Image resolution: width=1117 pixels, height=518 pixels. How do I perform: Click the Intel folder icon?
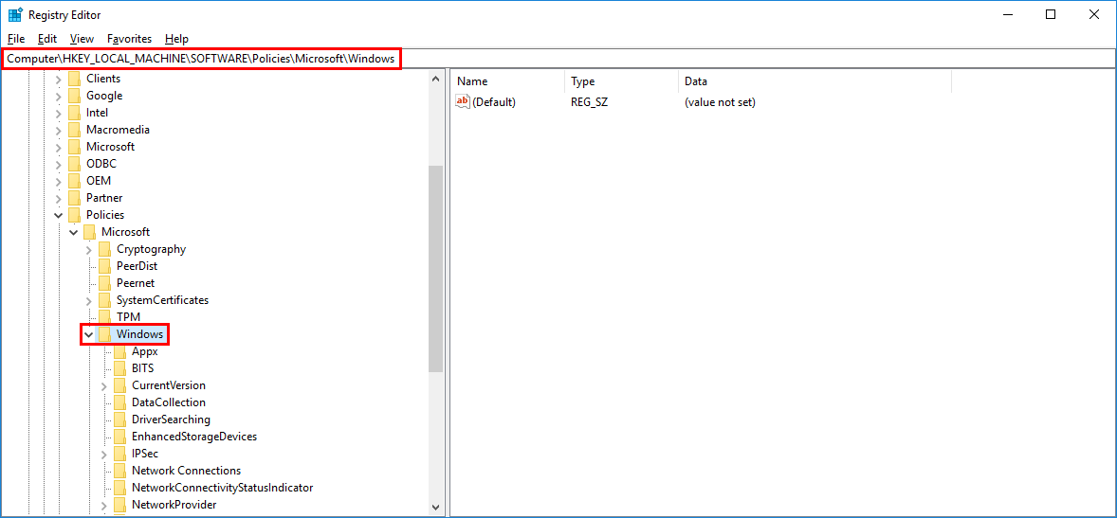[73, 113]
